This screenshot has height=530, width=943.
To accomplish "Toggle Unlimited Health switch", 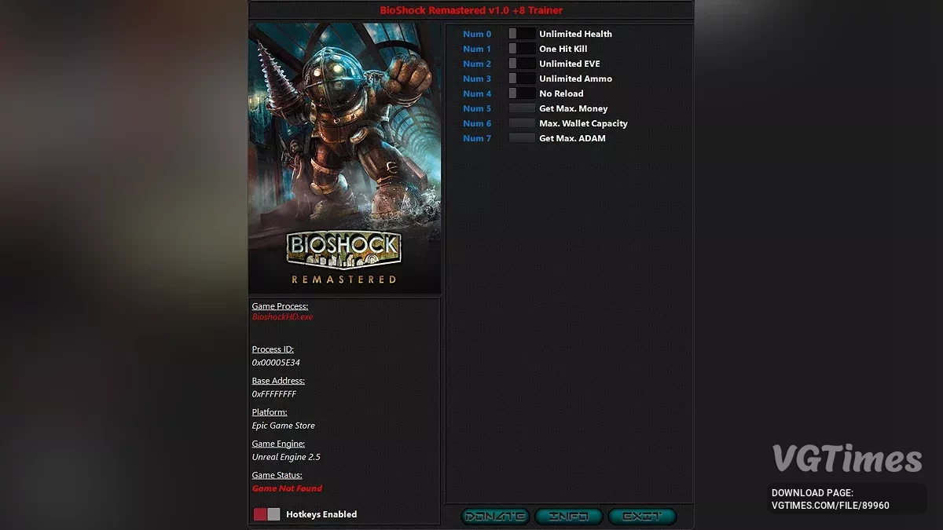I will pyautogui.click(x=522, y=34).
